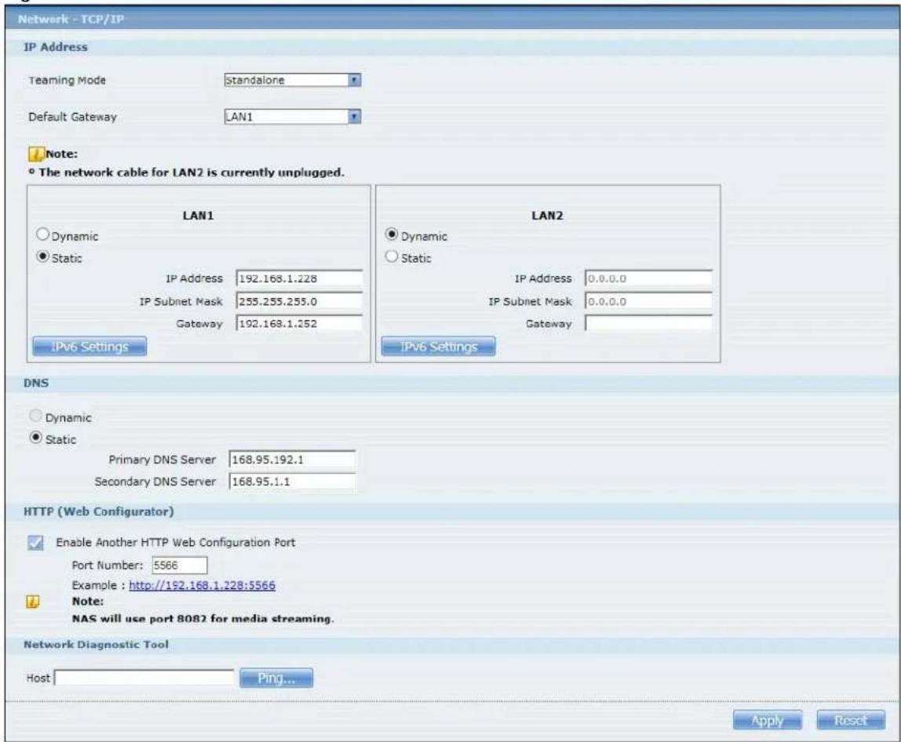Click the Primary DNS Server field

point(292,460)
